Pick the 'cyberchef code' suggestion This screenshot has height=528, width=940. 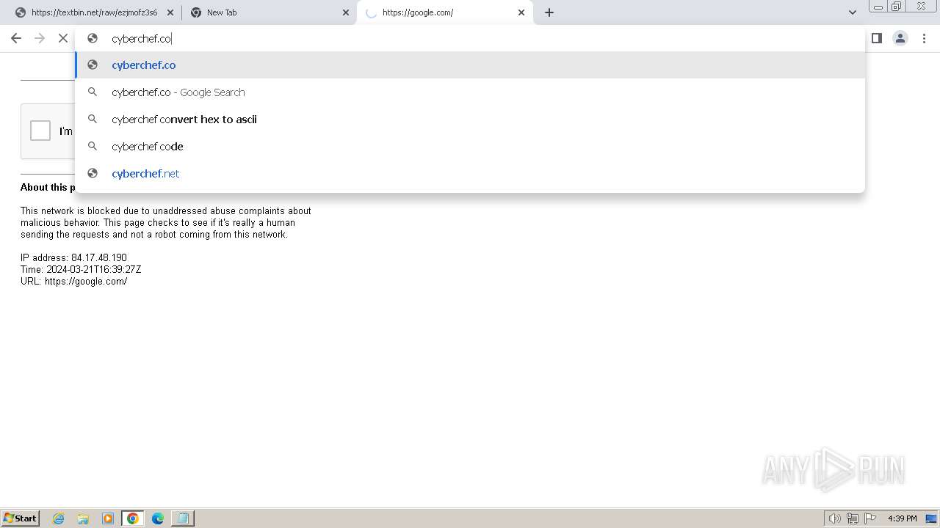470,147
